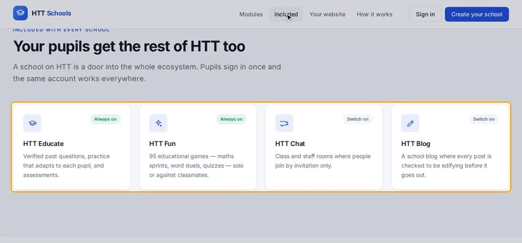Image resolution: width=522 pixels, height=243 pixels.
Task: Click the HTT Schools graduation cap logo icon
Action: [20, 13]
